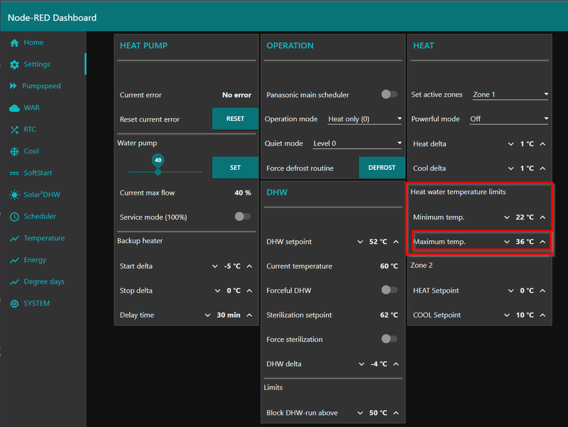
Task: Open Set active zones dropdown
Action: click(510, 94)
